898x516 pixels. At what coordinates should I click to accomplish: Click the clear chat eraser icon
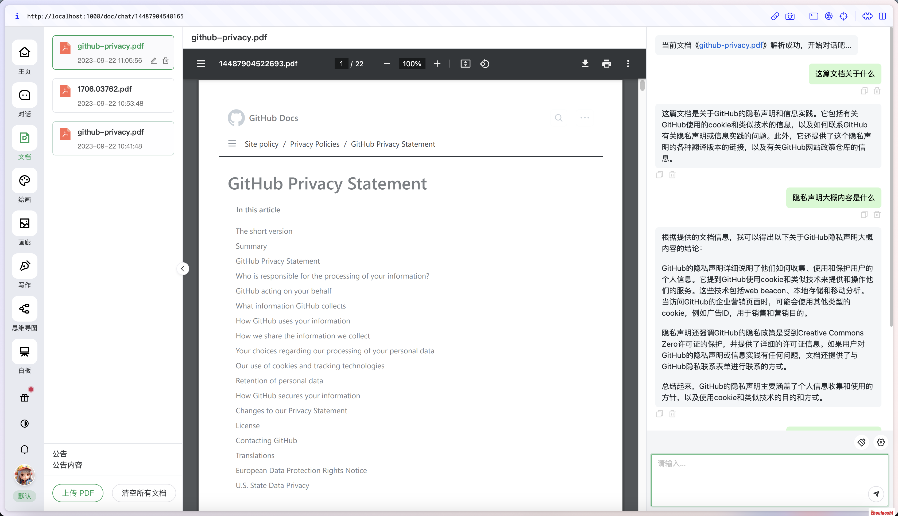coord(862,442)
